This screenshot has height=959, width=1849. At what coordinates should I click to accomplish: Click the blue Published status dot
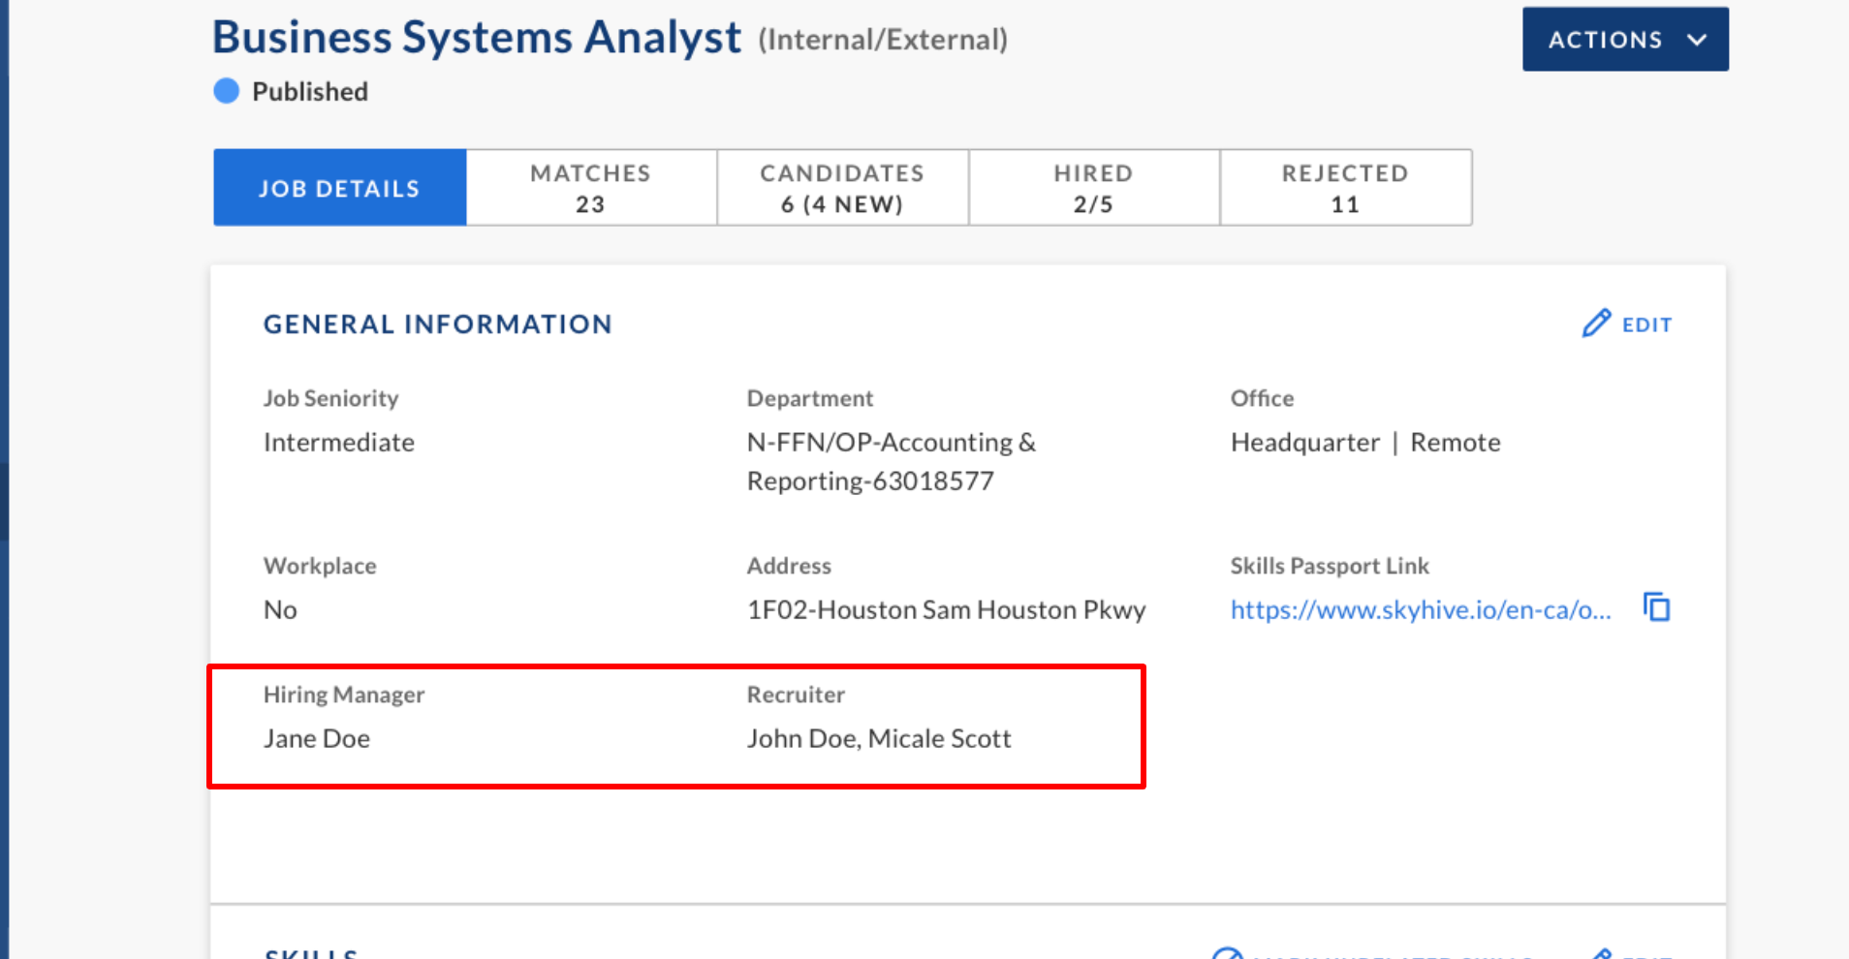(x=226, y=91)
